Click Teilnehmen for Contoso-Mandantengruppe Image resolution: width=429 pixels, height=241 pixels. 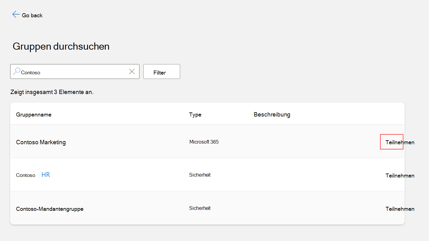tap(400, 209)
